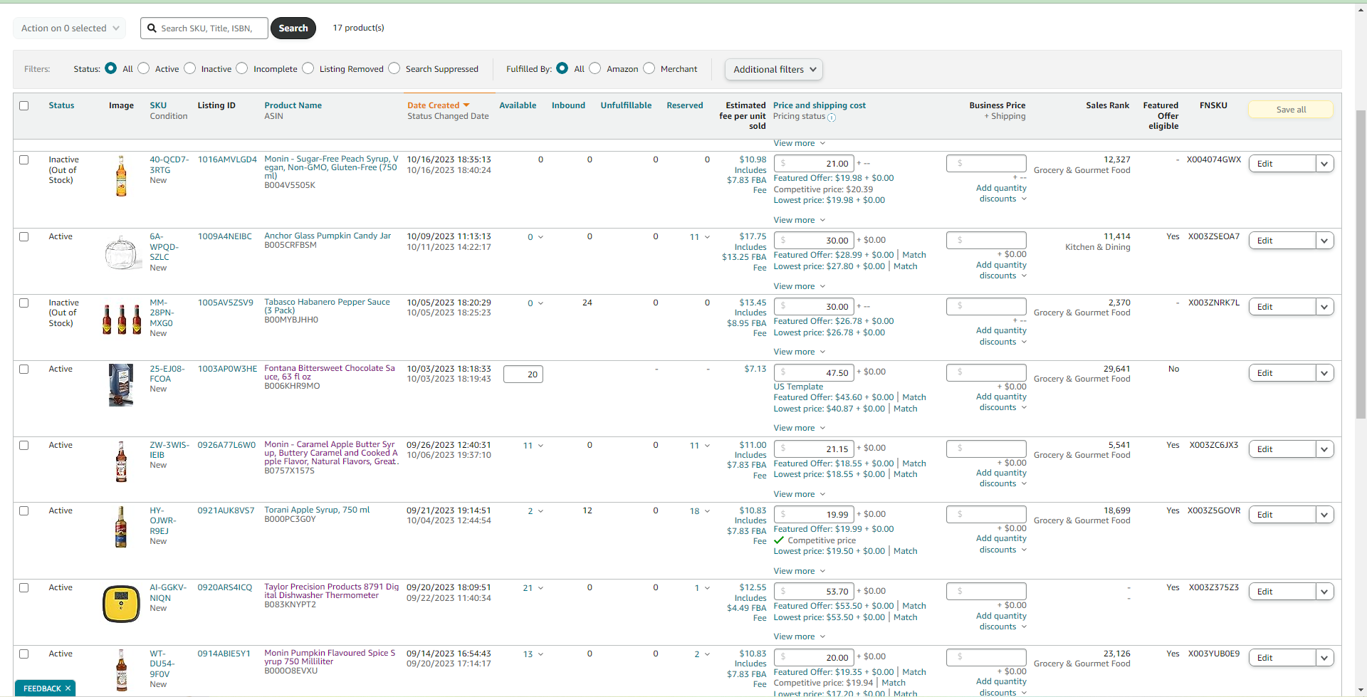Edit the price field showing 53.70

click(x=814, y=592)
